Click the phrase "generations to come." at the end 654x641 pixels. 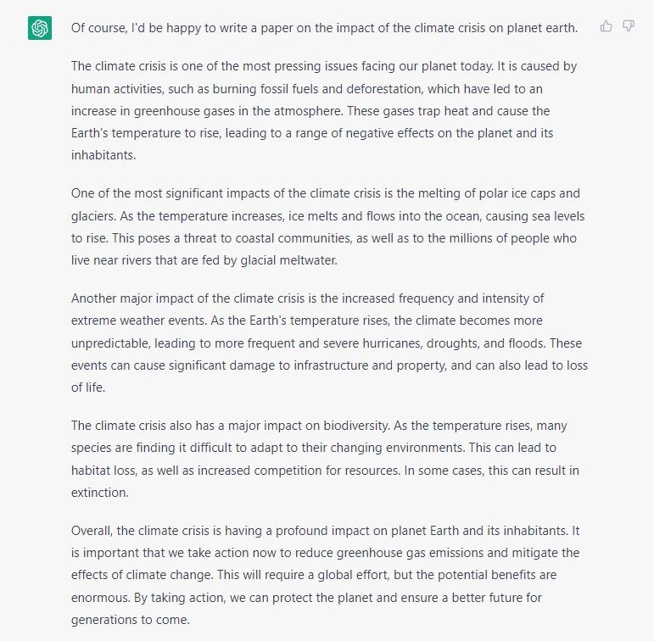130,619
